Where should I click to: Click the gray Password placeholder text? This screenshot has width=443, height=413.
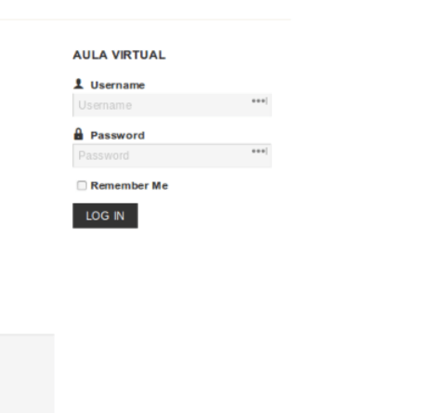pyautogui.click(x=103, y=155)
